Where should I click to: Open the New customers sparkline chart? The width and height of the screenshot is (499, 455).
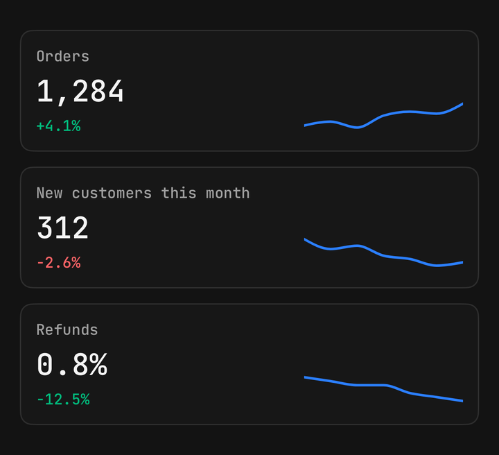pos(383,252)
